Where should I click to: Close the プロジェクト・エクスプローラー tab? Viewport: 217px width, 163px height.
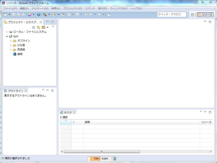[41, 22]
